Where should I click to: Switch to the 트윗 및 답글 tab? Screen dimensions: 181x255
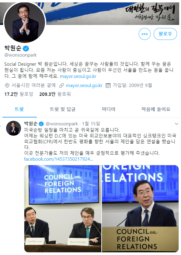[x=63, y=109]
